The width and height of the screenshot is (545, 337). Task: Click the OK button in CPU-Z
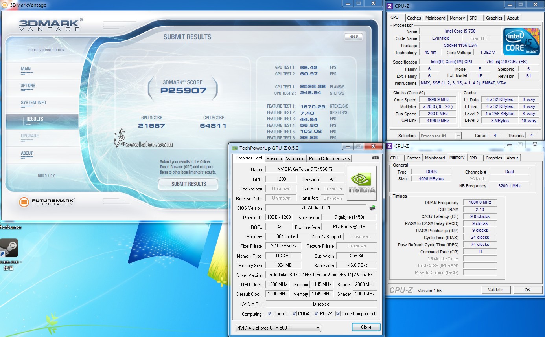(527, 290)
